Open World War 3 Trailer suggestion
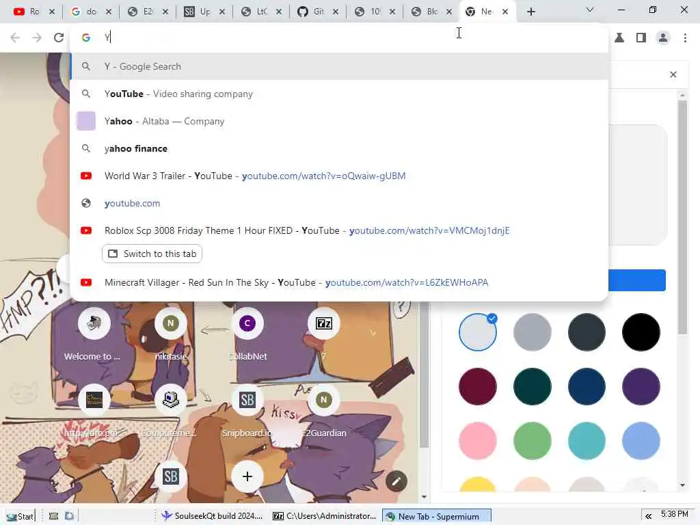 339,176
